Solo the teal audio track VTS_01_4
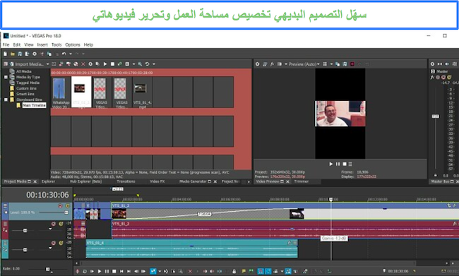This screenshot has width=459, height=276. pos(61,243)
